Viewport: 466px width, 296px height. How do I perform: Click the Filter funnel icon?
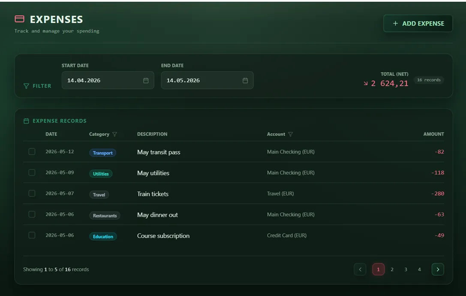click(26, 86)
